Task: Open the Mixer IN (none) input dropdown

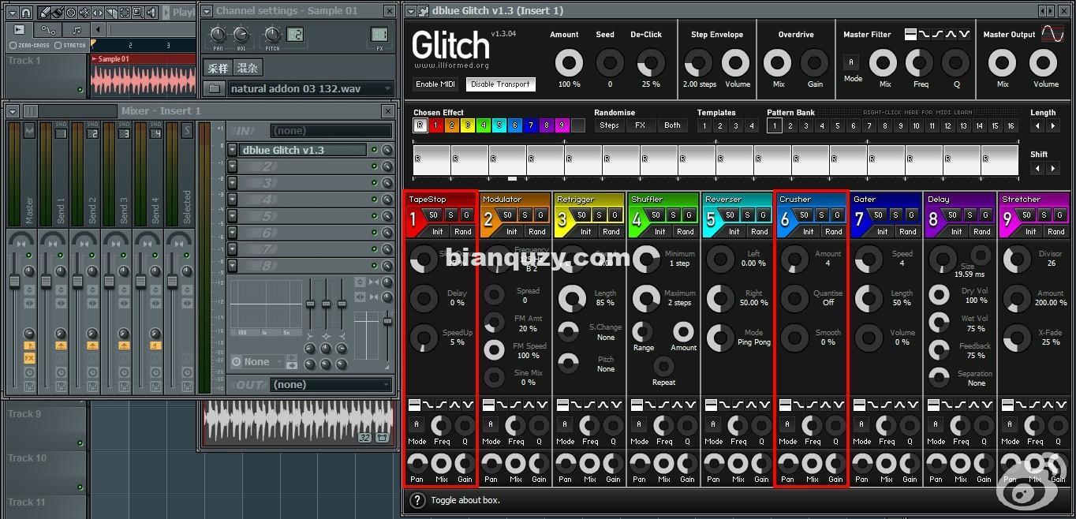Action: point(331,131)
